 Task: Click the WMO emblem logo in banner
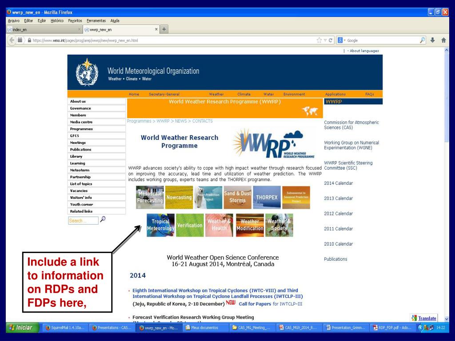coord(87,72)
